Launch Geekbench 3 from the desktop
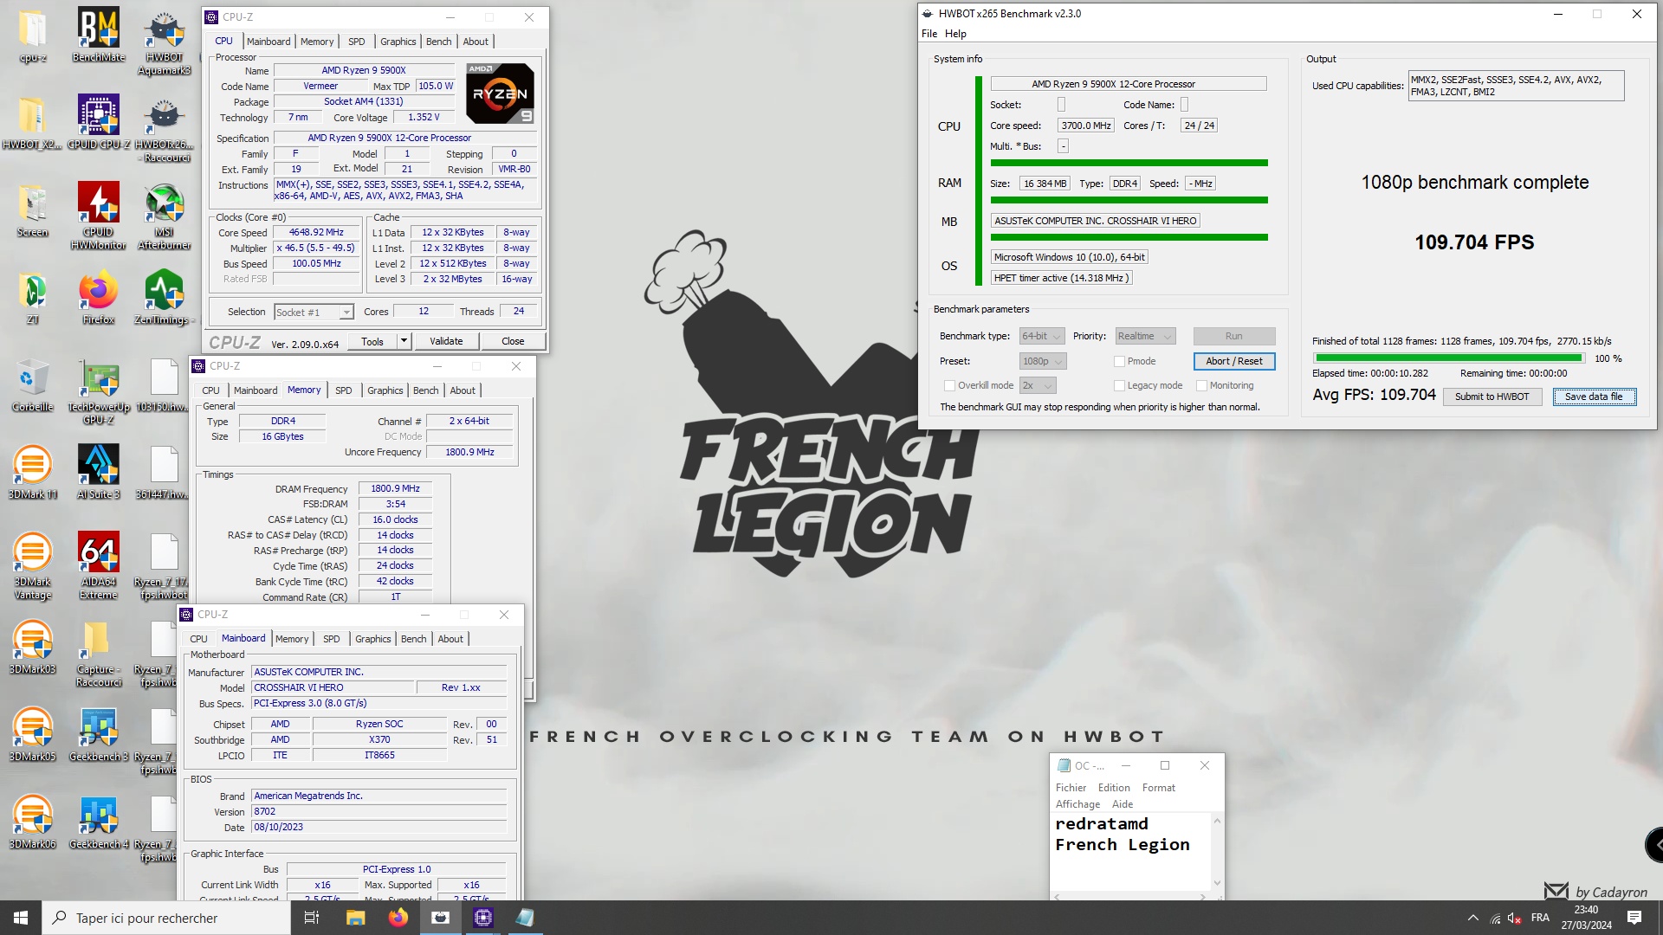 (98, 734)
